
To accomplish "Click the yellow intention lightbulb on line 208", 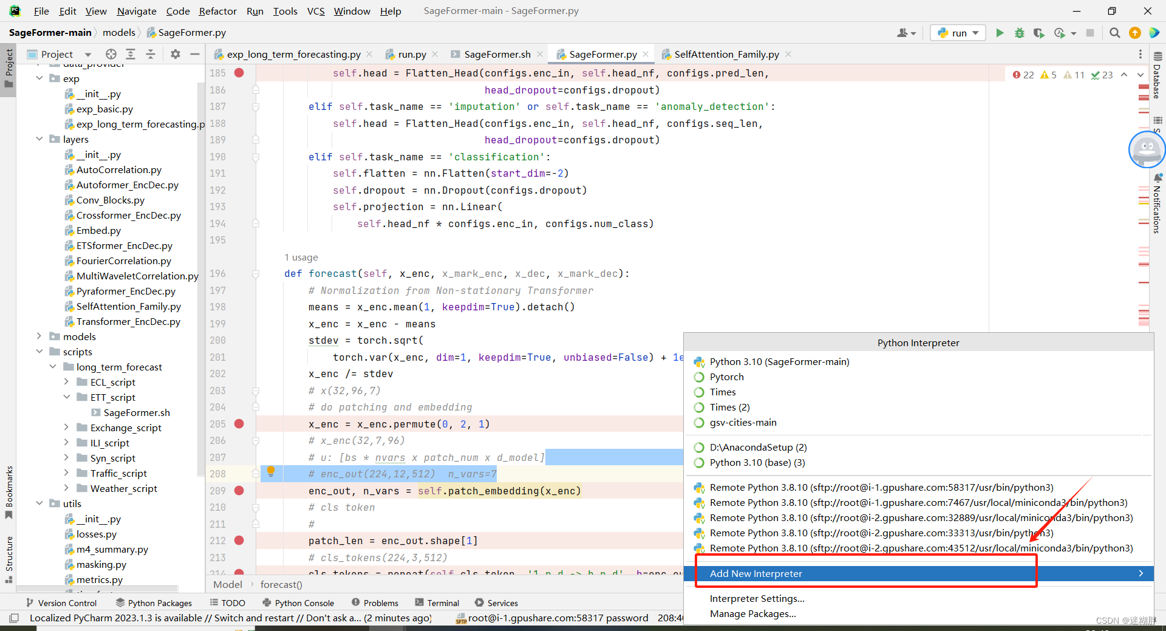I will (x=271, y=472).
